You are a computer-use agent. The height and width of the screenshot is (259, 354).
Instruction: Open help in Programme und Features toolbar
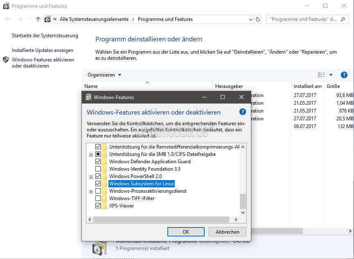click(x=344, y=75)
